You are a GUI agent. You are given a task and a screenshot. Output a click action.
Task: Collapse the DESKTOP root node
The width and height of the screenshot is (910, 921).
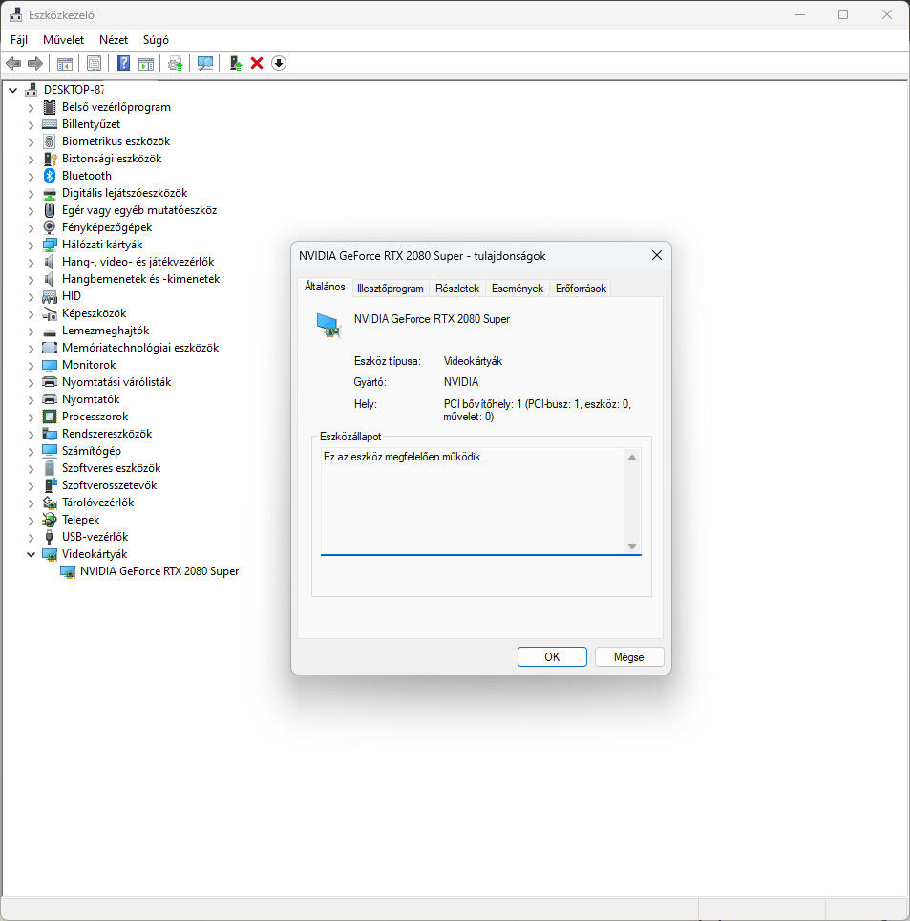13,90
